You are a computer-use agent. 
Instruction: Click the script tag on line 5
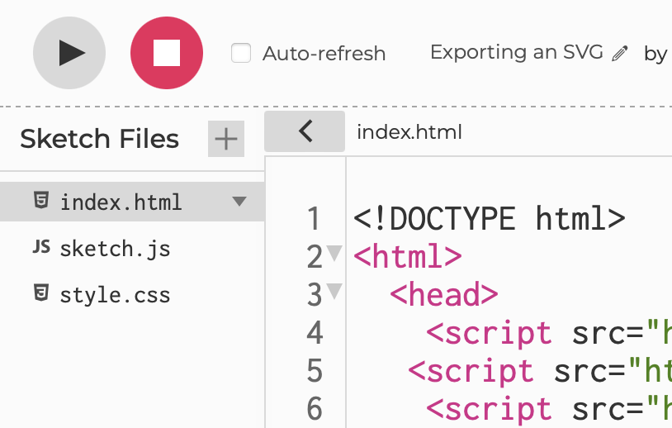(471, 371)
